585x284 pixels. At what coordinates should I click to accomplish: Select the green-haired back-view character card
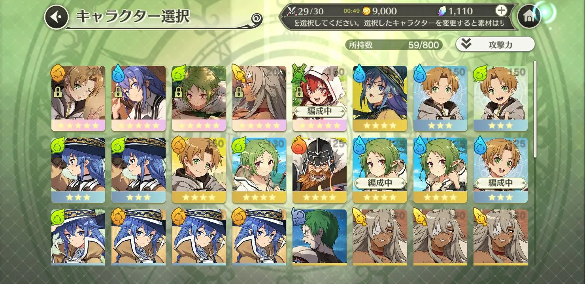[x=319, y=237]
